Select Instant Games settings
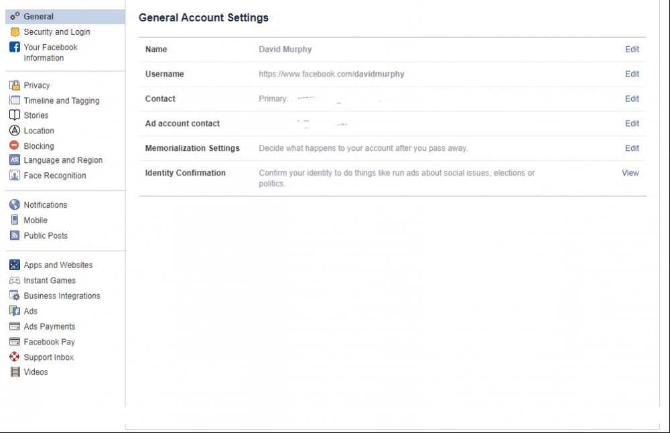Viewport: 670px width, 433px height. (50, 280)
